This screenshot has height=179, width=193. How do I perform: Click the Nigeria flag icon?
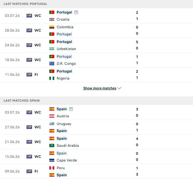coord(52,78)
